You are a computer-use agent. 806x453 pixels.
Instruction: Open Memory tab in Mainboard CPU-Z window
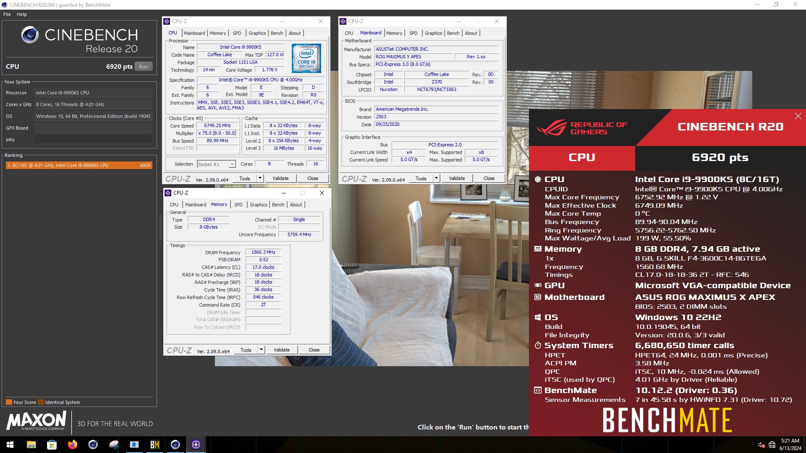click(x=394, y=33)
